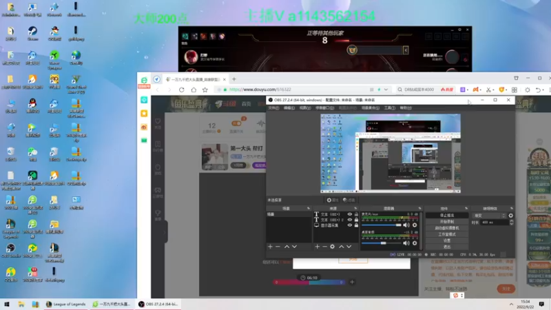This screenshot has width=551, height=310.
Task: Hide the 文本 (GDI+) 2 source with the eye
Action: click(x=350, y=220)
